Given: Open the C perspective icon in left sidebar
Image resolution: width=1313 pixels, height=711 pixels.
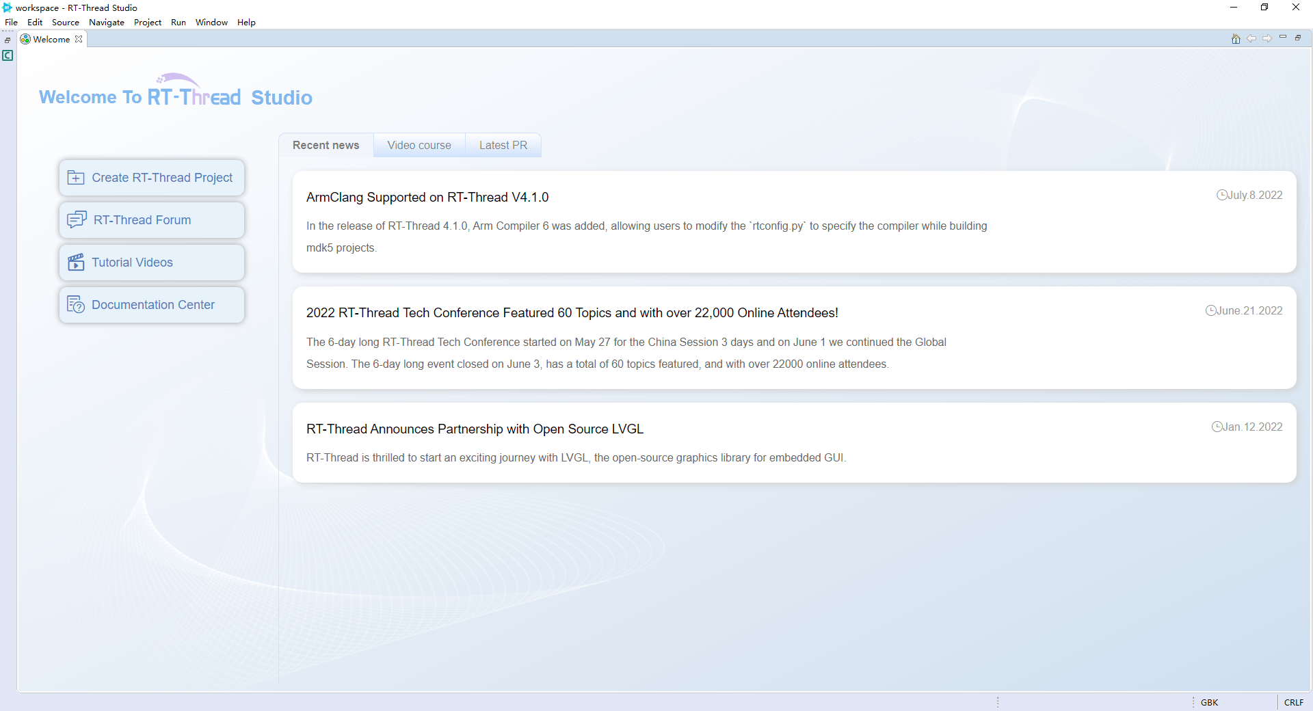Looking at the screenshot, I should click(8, 55).
